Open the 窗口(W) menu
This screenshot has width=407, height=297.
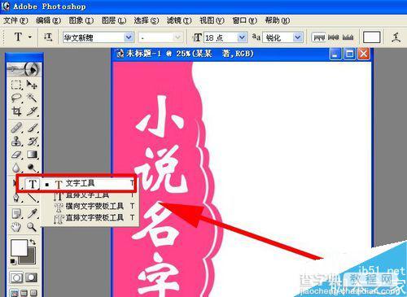244,20
